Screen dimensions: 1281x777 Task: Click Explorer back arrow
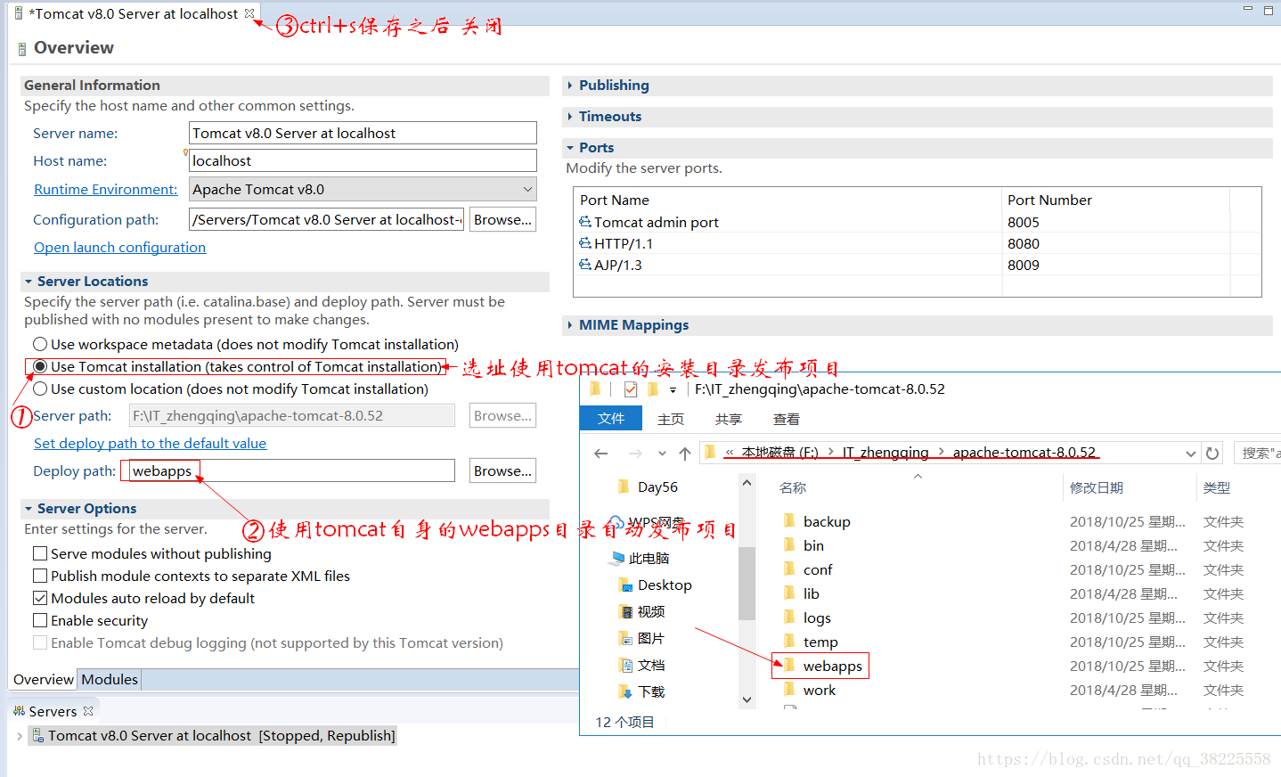point(601,454)
